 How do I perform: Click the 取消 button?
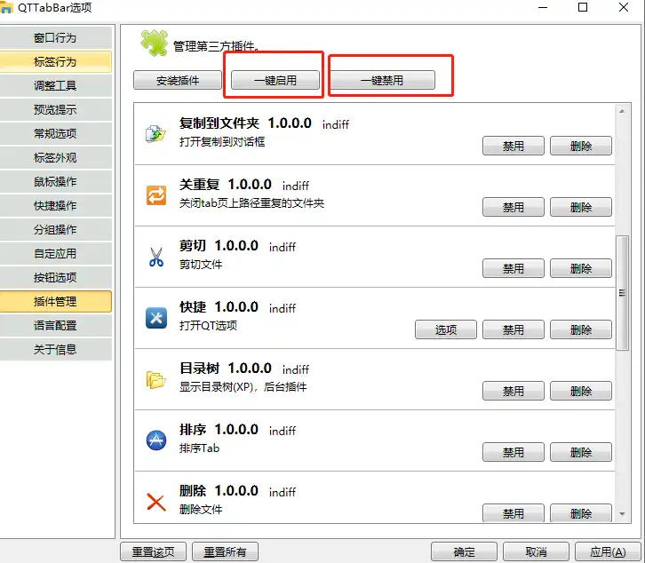pos(536,551)
